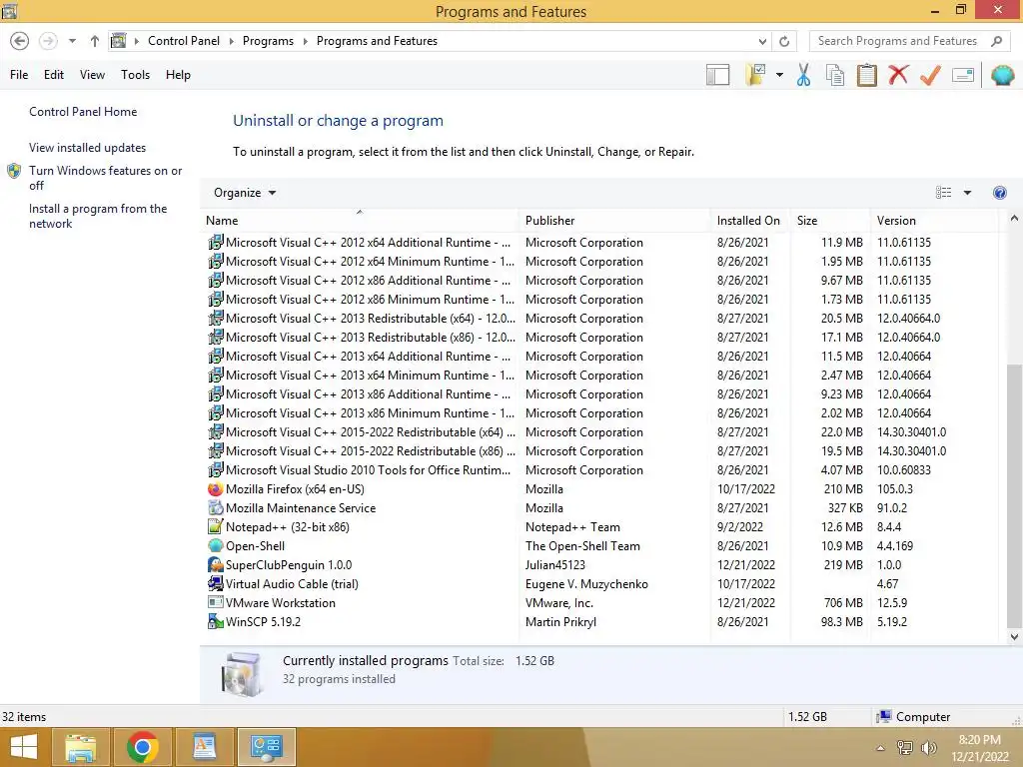This screenshot has height=767, width=1023.
Task: Click the taskbar clock showing 8:20 PM
Action: (979, 748)
